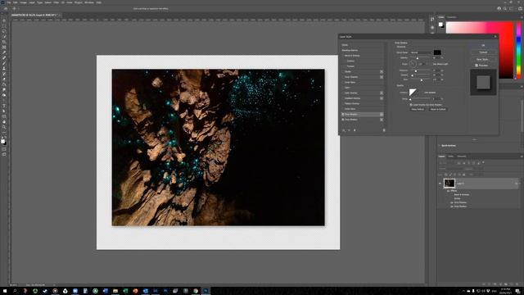524x295 pixels.
Task: Click plus icon on the selected Drop Shadow row
Action: coord(382,115)
